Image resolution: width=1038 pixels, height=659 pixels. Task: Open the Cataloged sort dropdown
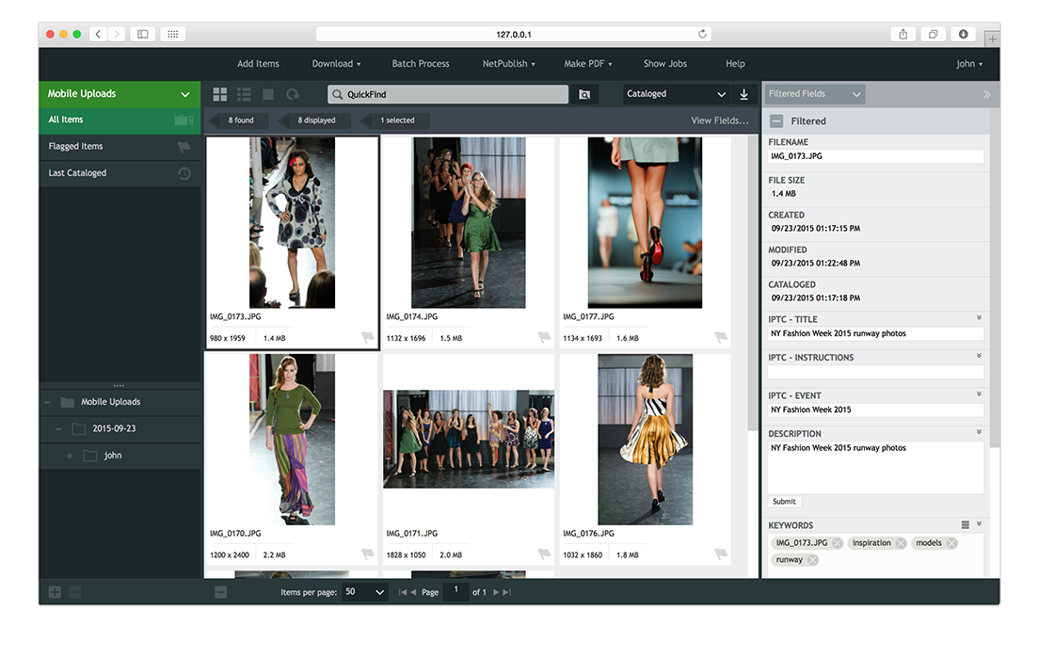pyautogui.click(x=676, y=95)
